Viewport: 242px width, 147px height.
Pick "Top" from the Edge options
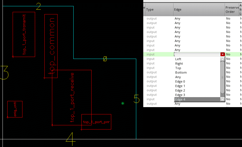pos(178,68)
